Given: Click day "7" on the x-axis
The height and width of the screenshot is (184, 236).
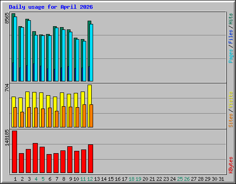Looking at the screenshot, I should (57, 179).
